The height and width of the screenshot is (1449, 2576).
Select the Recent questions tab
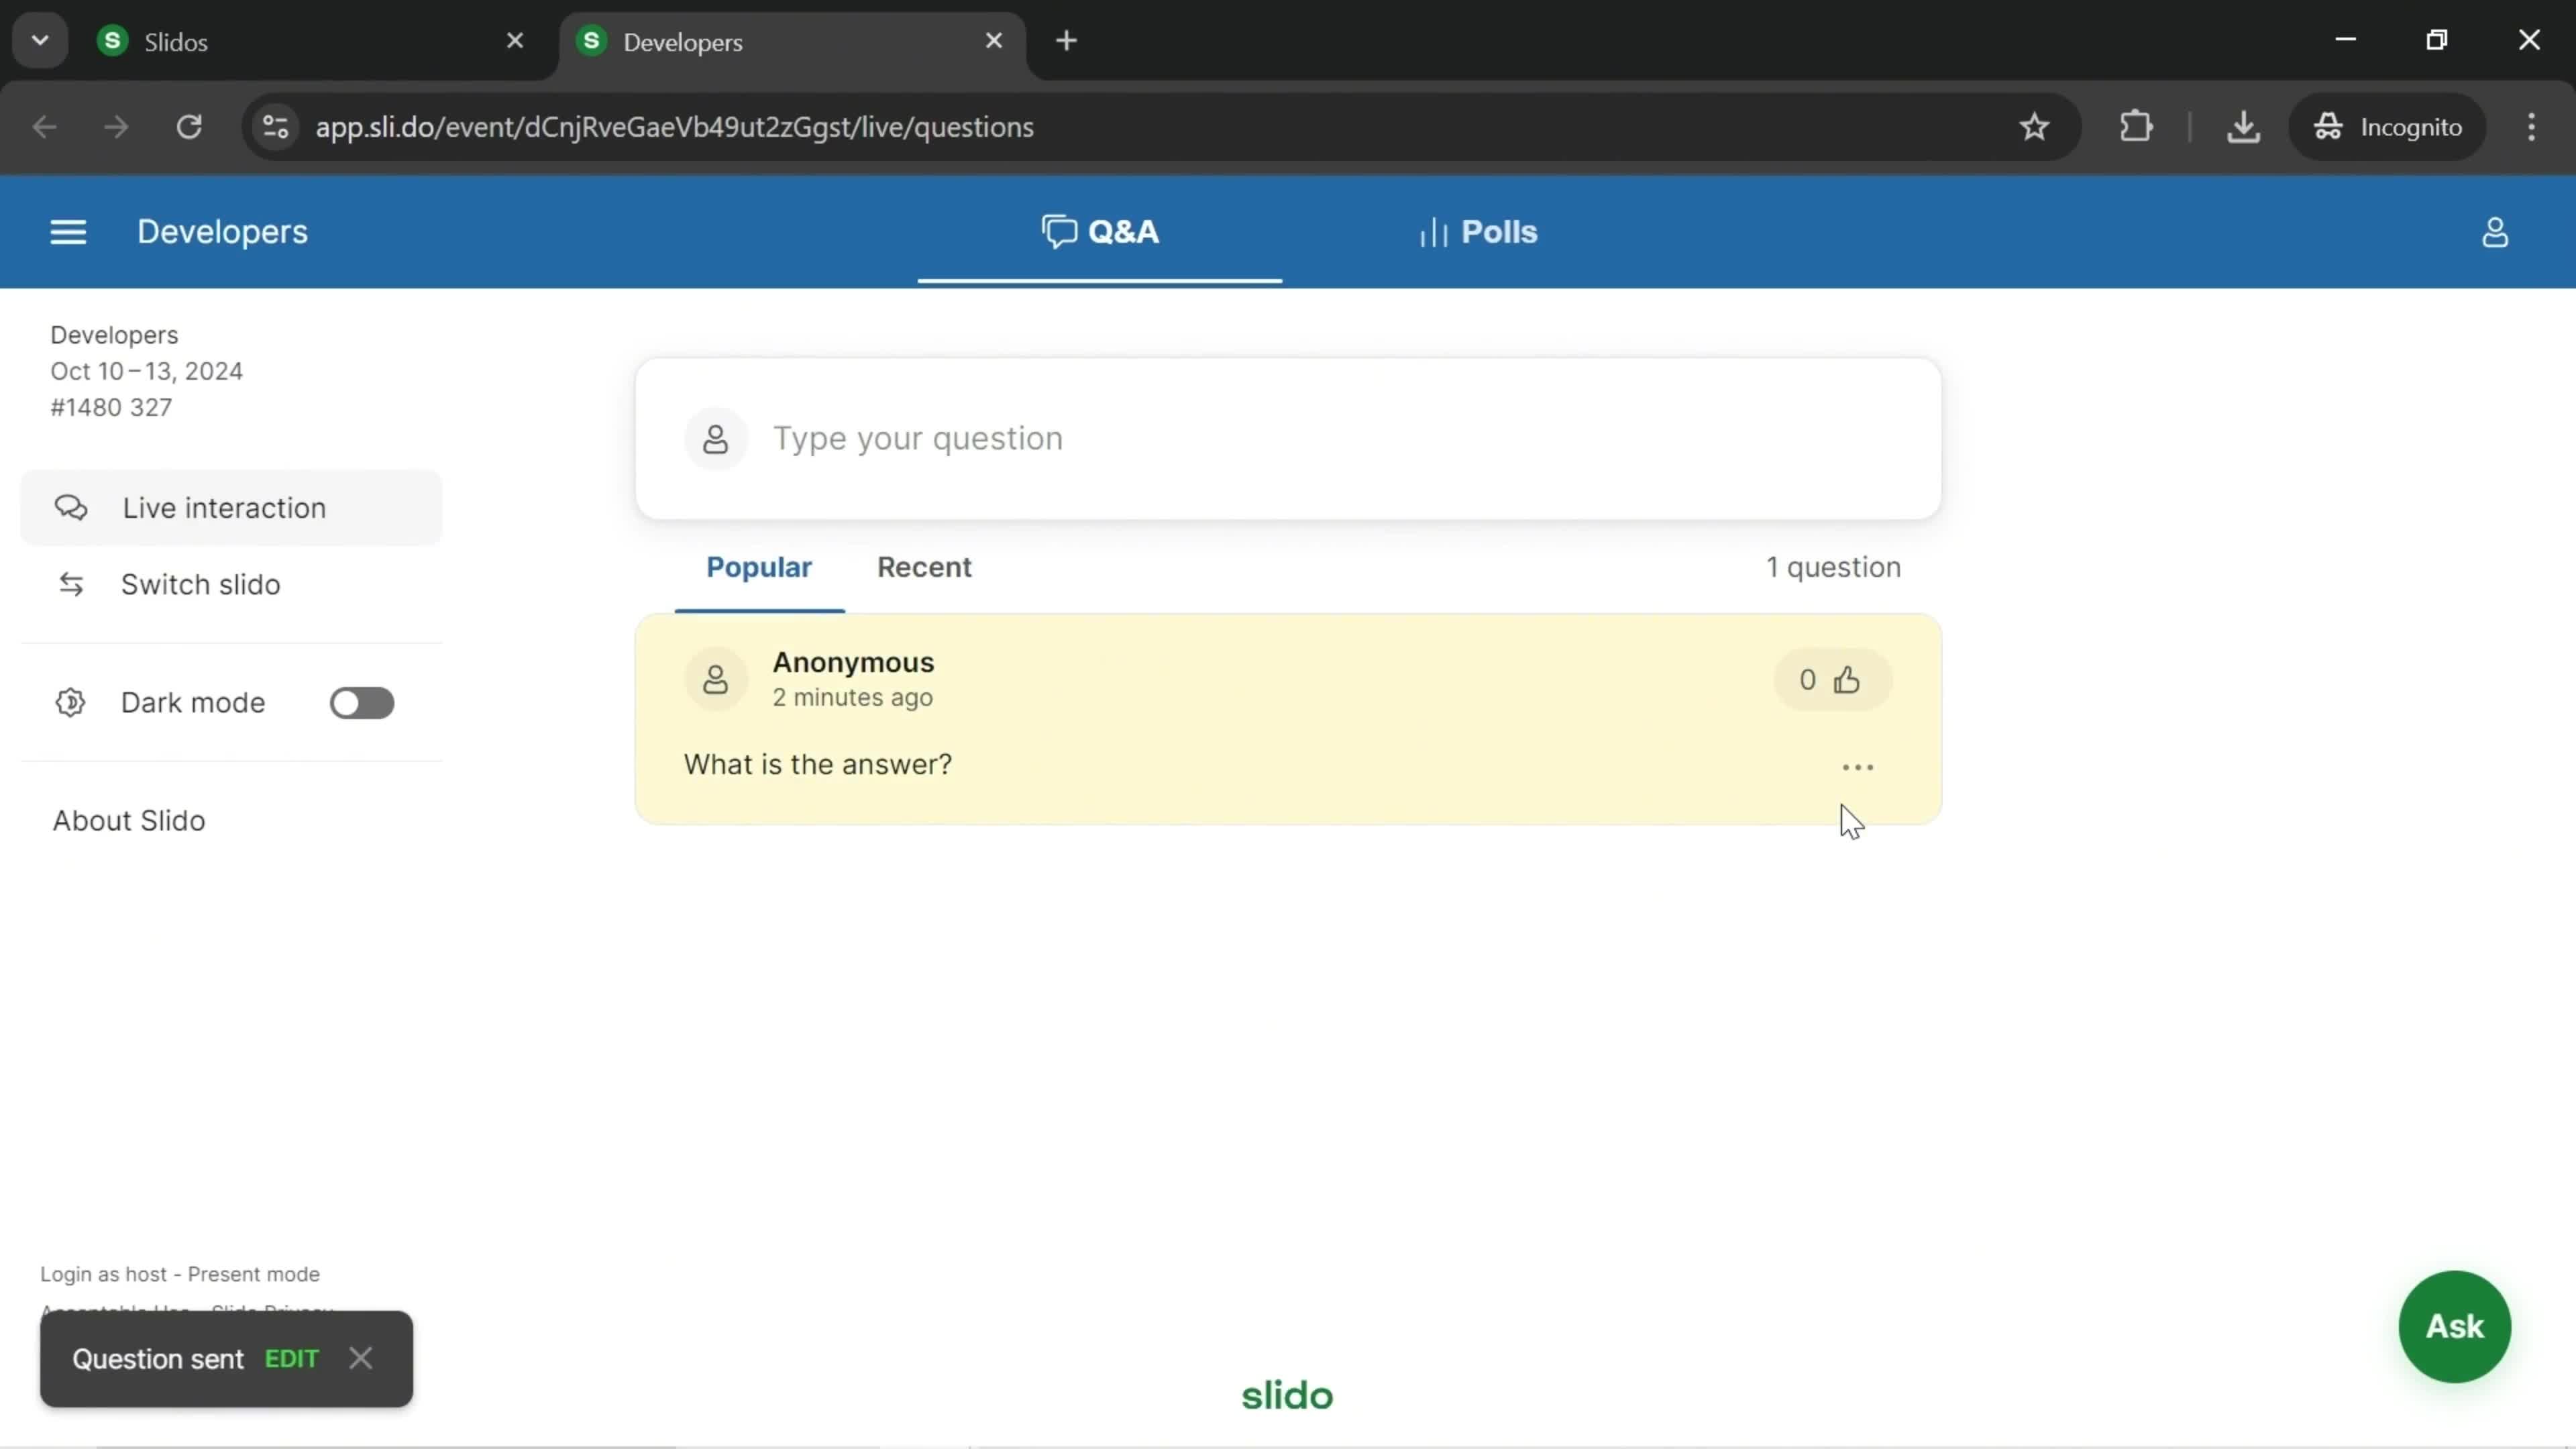922,566
